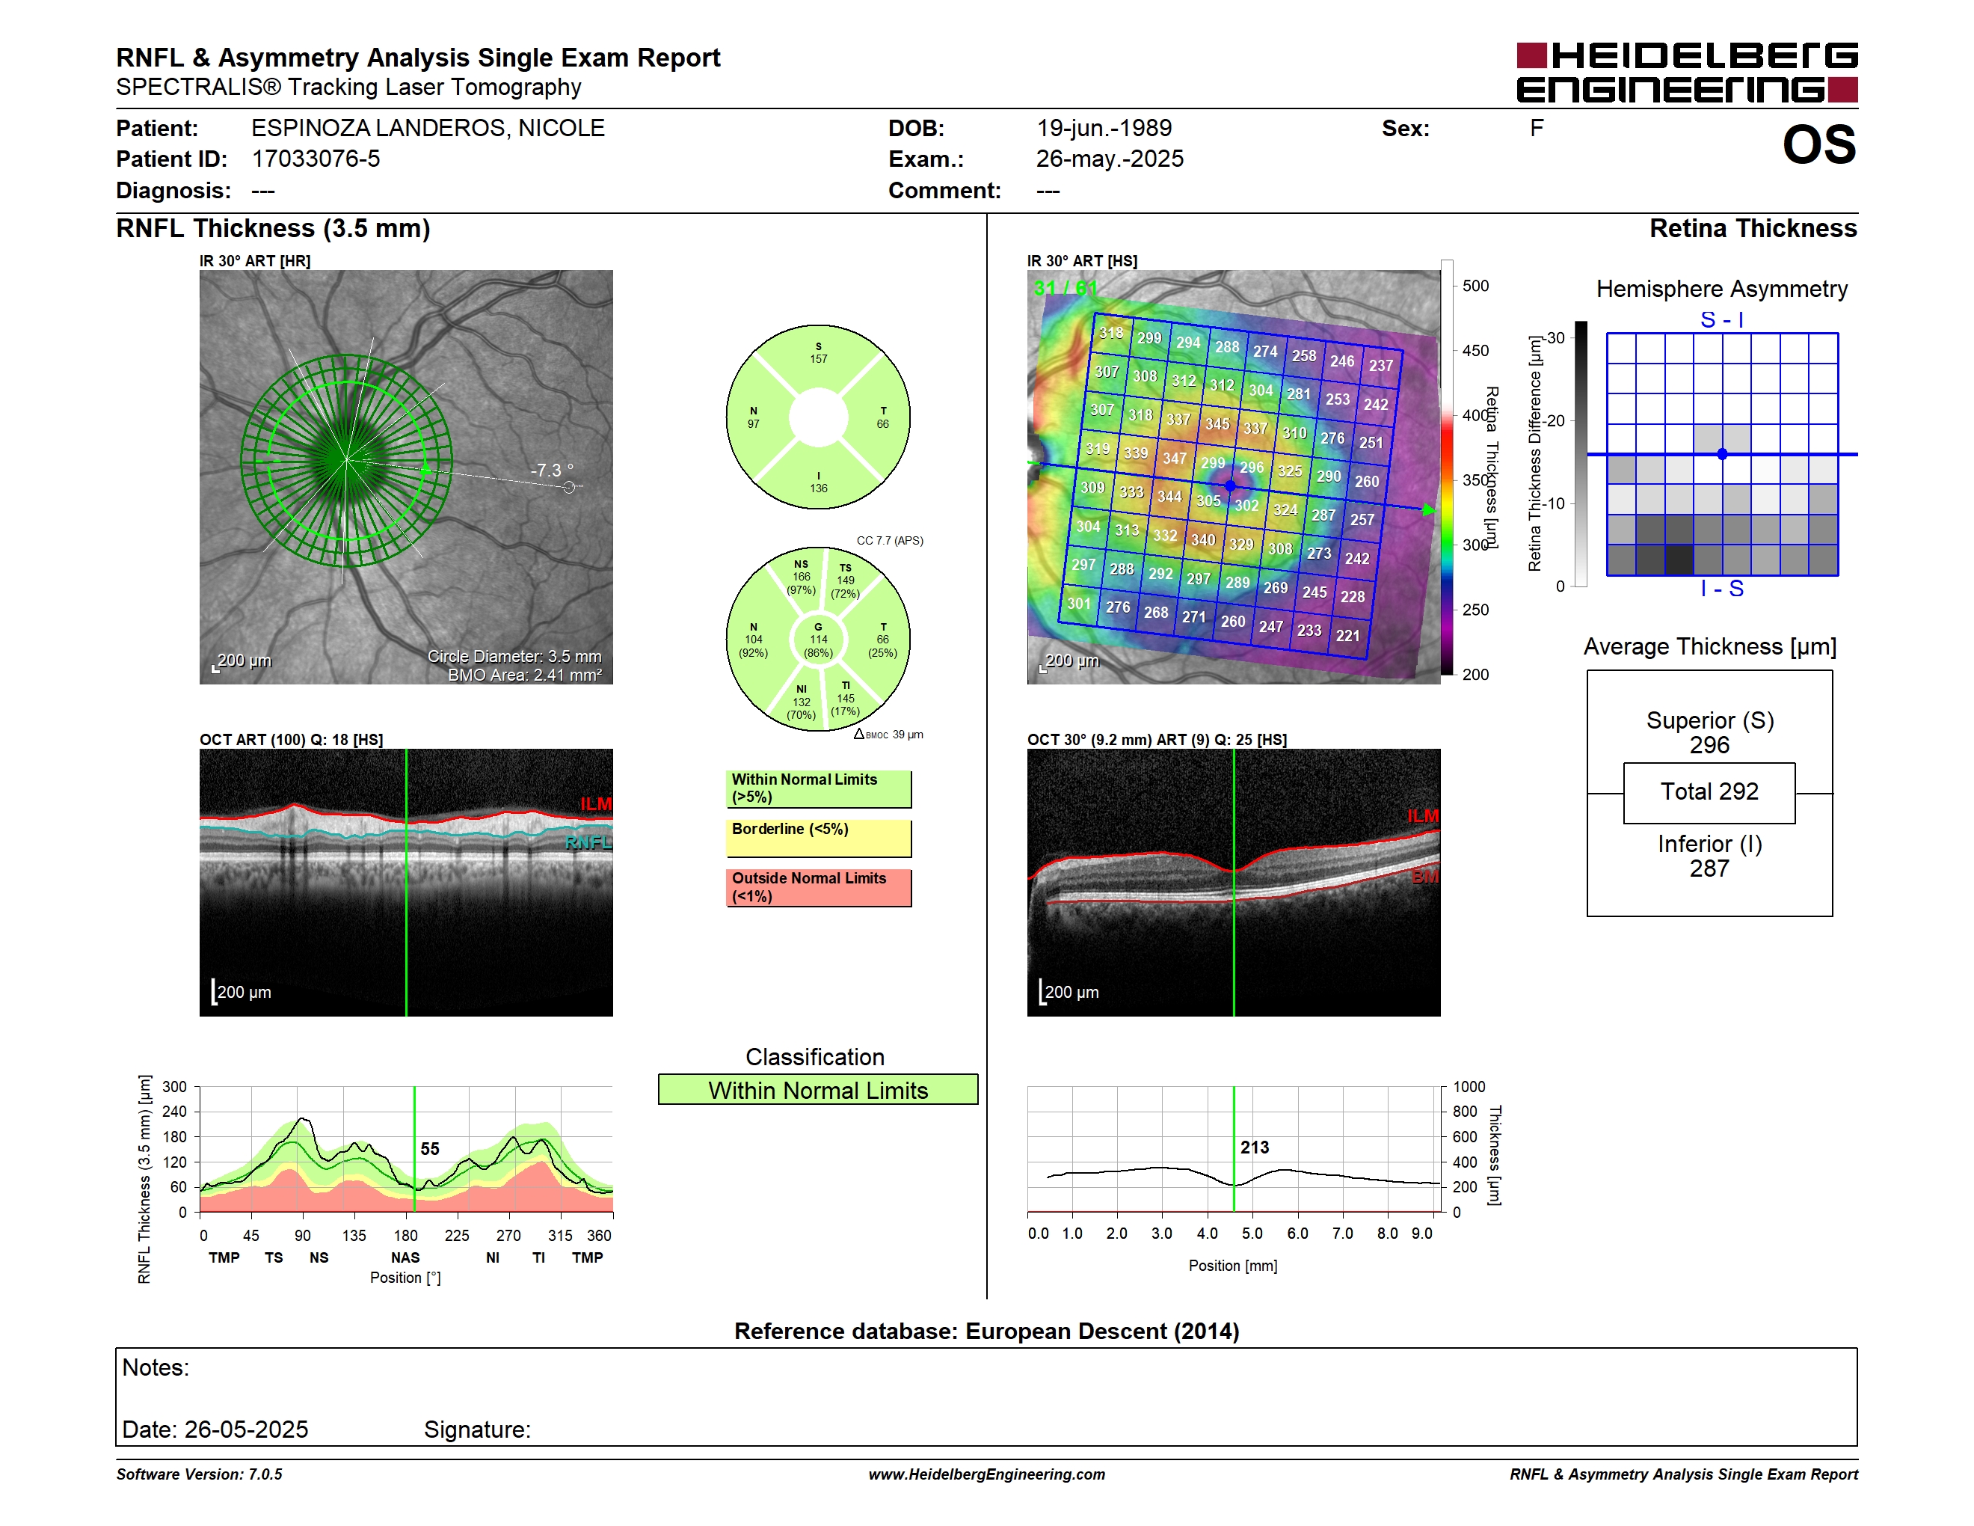Open the www.HeidelbergEngineering.com link
The width and height of the screenshot is (1974, 1526).
coord(986,1474)
